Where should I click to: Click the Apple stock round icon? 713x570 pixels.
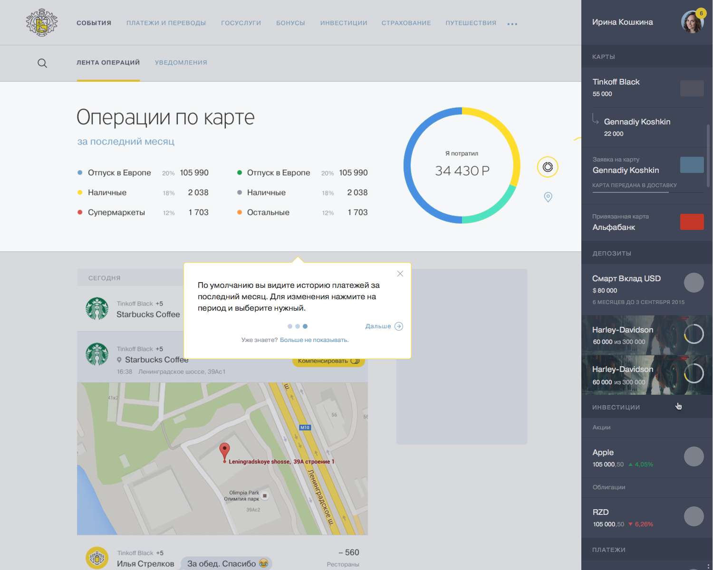[694, 456]
